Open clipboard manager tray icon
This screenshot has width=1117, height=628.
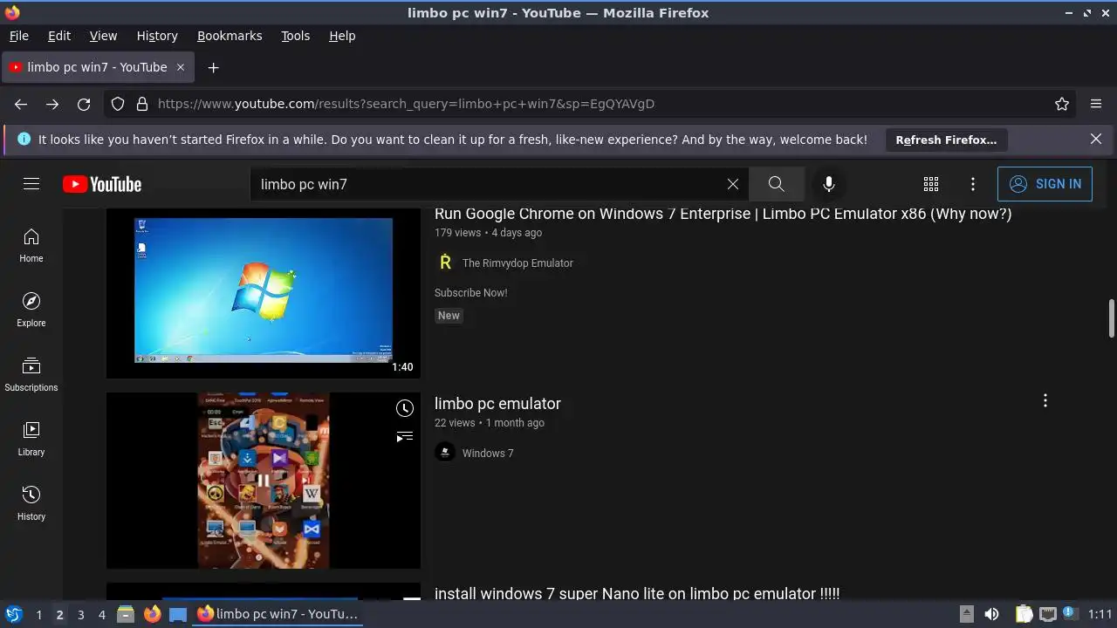(x=1024, y=614)
